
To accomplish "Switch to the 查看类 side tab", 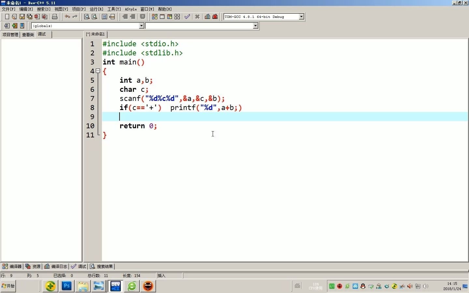I will click(28, 35).
